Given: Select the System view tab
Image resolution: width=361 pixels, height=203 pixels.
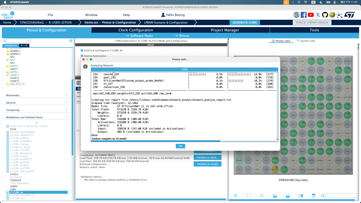Looking at the screenshot, I should [x=306, y=41].
